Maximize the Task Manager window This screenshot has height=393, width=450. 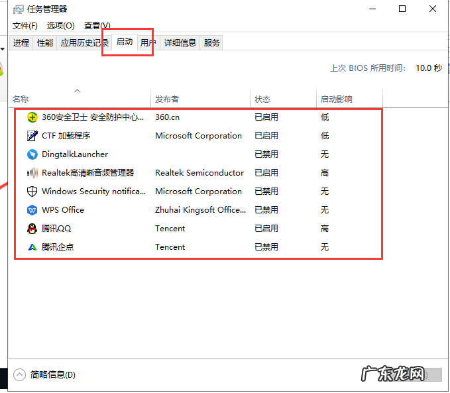(402, 9)
